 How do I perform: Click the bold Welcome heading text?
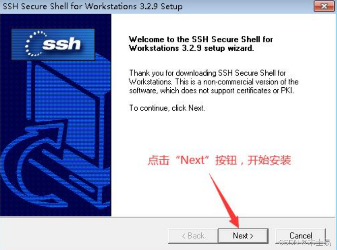[x=201, y=44]
